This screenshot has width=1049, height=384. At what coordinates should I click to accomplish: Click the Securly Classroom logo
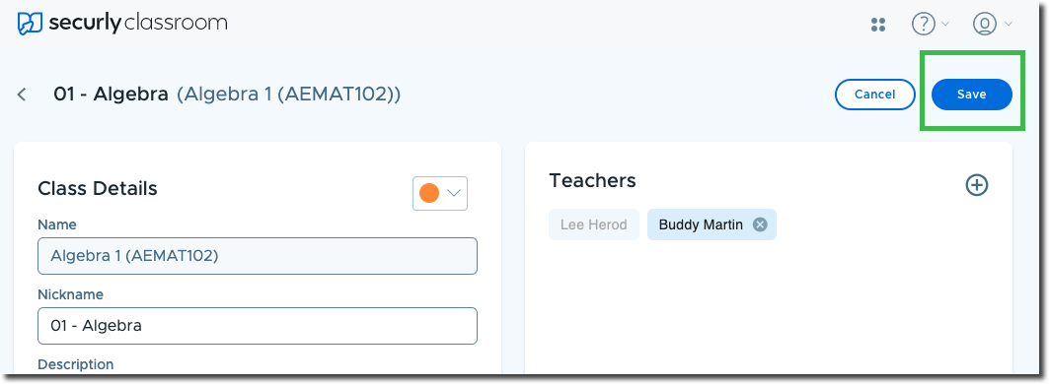pyautogui.click(x=122, y=24)
